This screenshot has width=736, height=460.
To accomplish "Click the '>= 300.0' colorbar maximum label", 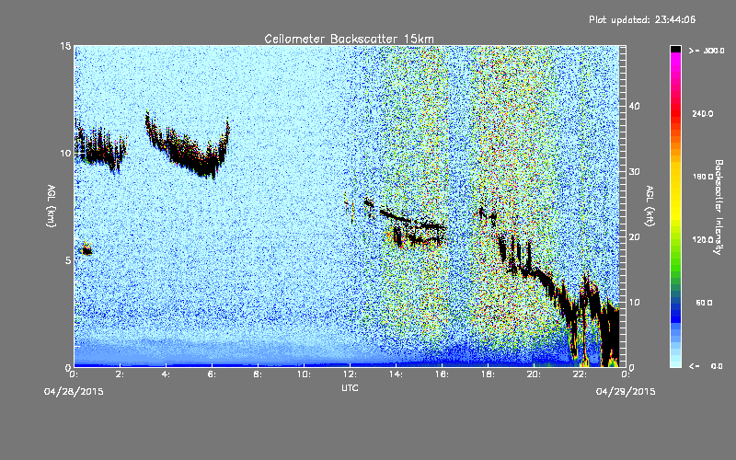I will pyautogui.click(x=706, y=51).
